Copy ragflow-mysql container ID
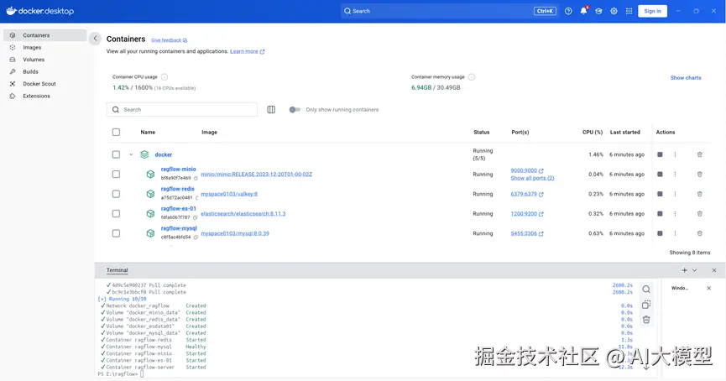 196,237
